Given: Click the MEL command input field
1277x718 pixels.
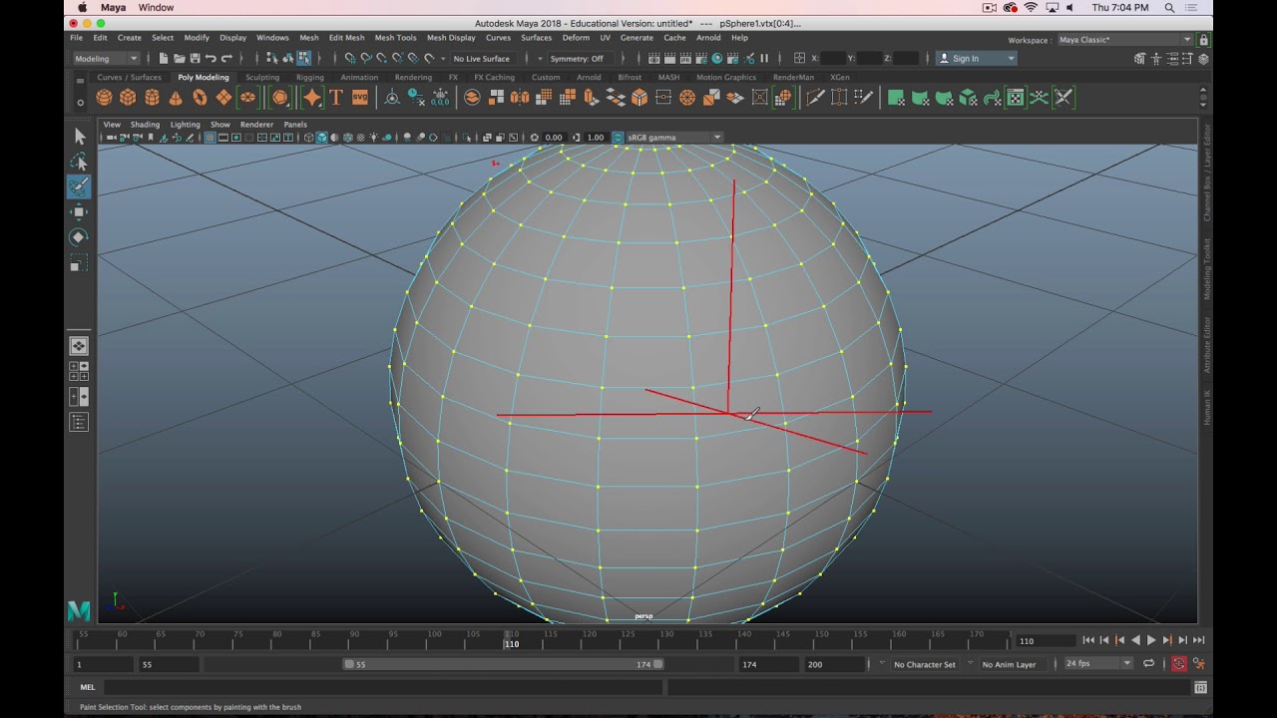Looking at the screenshot, I should (383, 687).
